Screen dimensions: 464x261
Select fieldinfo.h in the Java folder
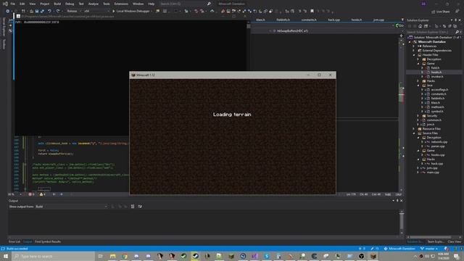click(438, 99)
